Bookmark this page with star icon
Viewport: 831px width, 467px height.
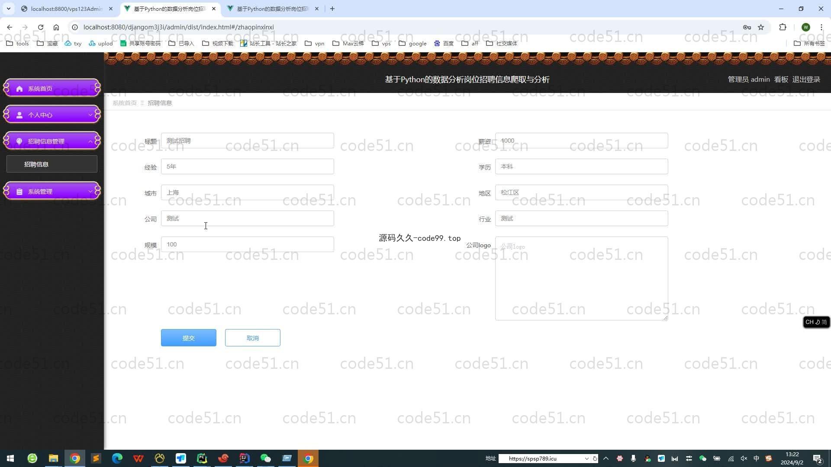pos(761,27)
